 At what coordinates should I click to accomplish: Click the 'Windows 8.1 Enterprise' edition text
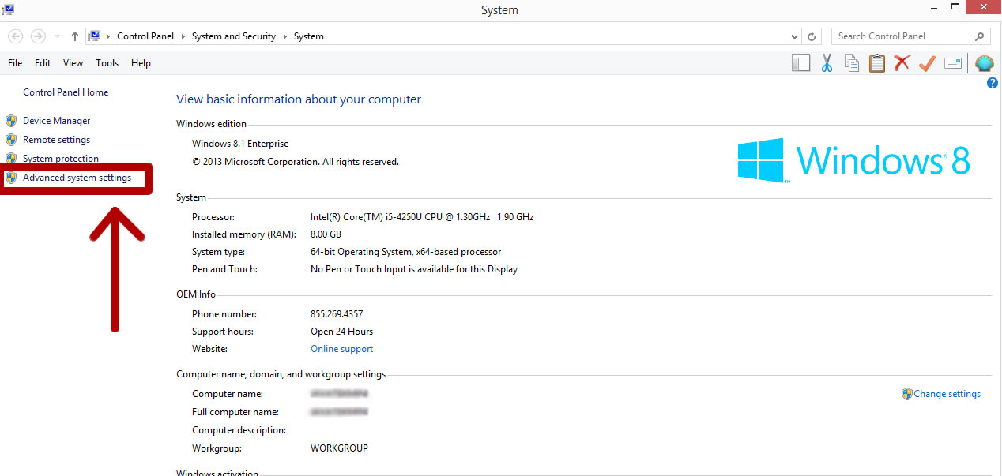240,144
